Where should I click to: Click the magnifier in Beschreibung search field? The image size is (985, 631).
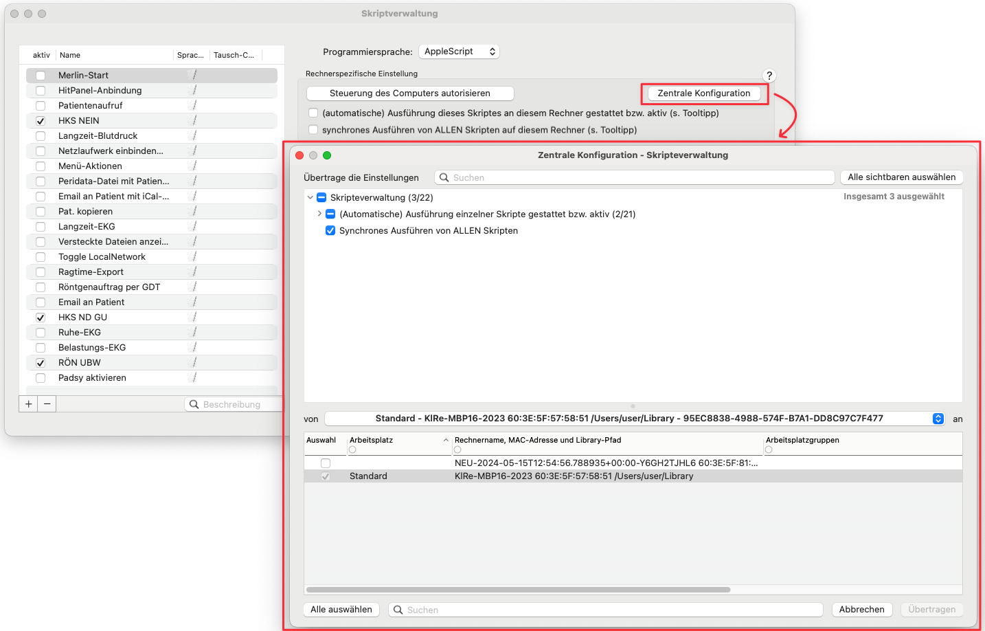coord(194,404)
